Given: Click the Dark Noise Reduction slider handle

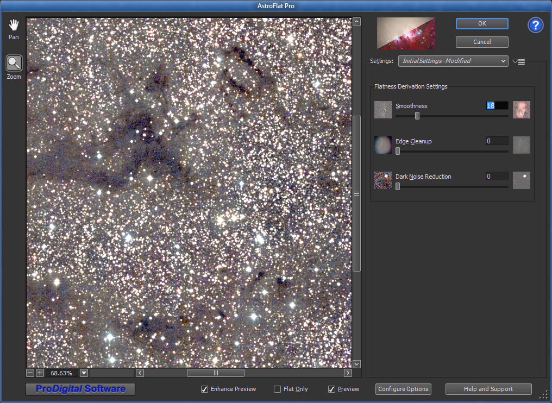Looking at the screenshot, I should coord(398,186).
